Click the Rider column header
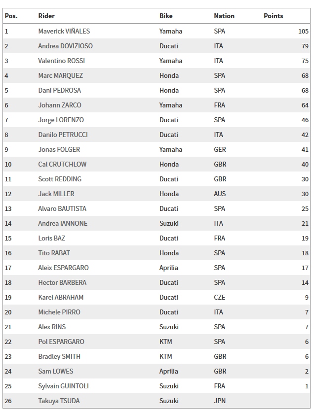314x412 pixels. click(46, 16)
